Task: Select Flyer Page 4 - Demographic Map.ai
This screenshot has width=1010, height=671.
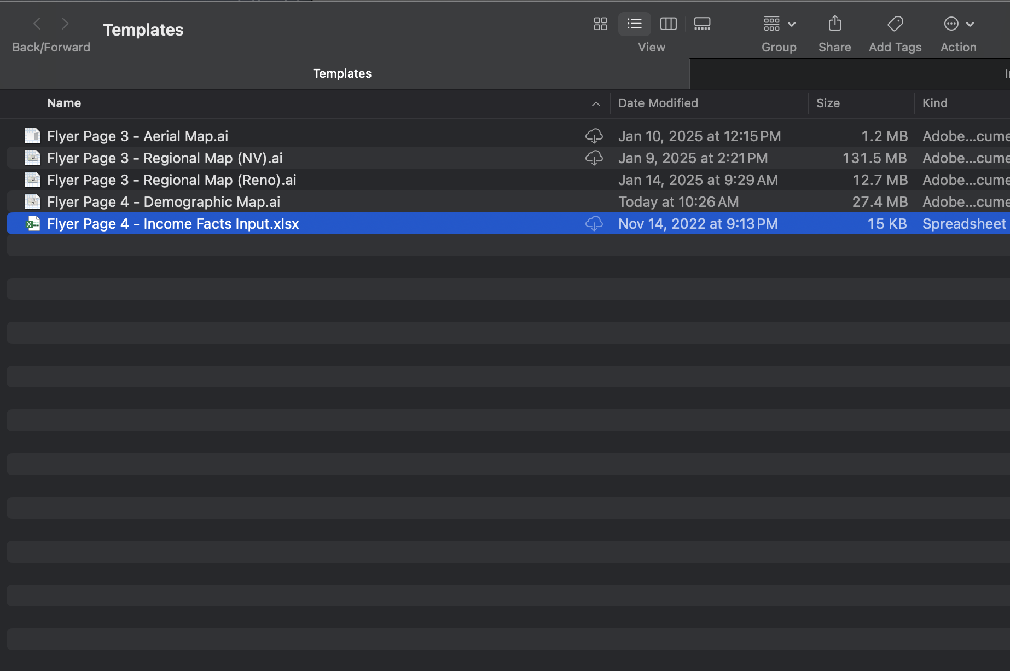Action: 164,202
